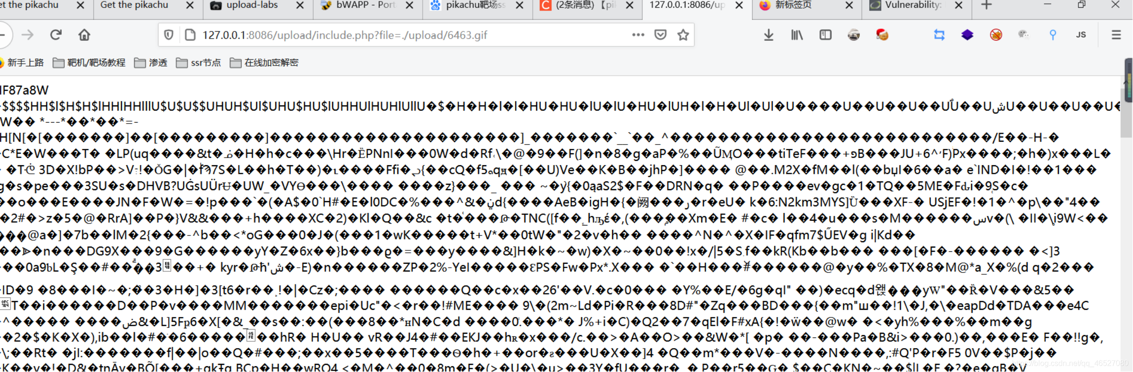
Task: Bookmark this page with star
Action: click(683, 34)
